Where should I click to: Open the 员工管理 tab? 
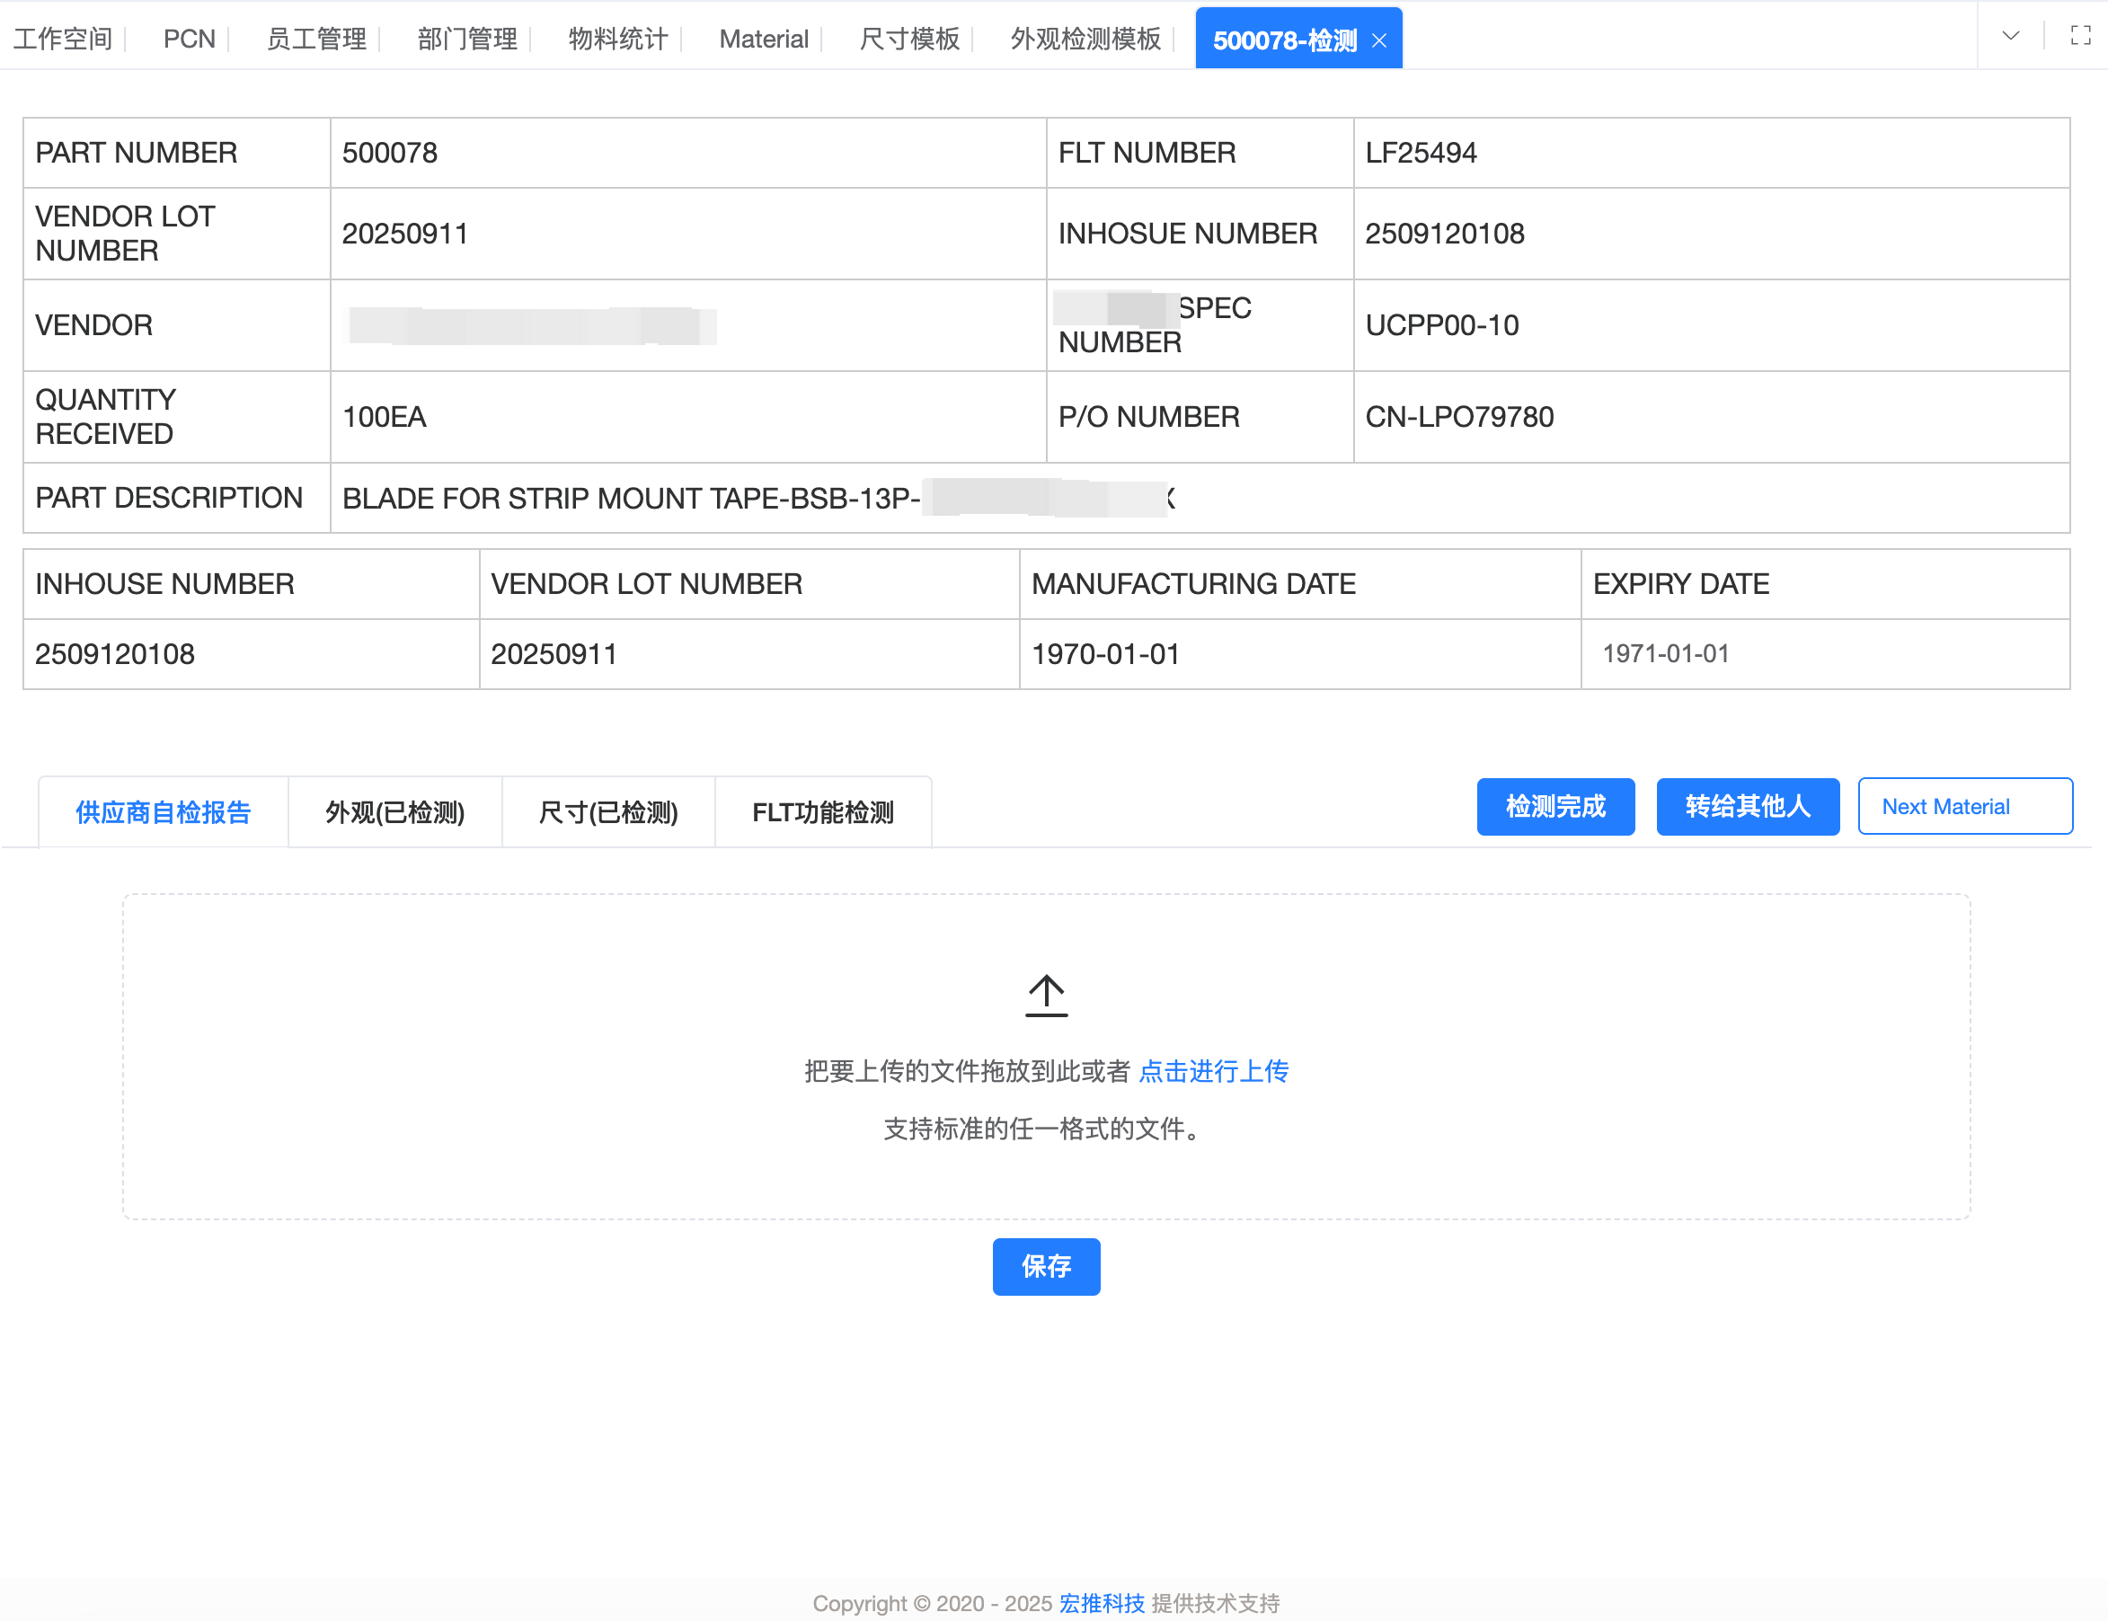coord(316,39)
